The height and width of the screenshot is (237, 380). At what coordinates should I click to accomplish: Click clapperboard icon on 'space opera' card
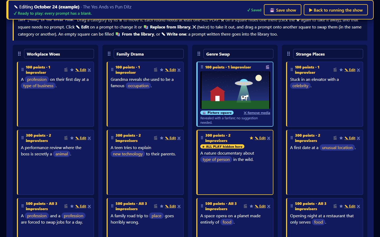tap(245, 206)
